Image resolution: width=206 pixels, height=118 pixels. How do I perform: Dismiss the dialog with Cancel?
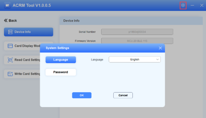point(123,95)
